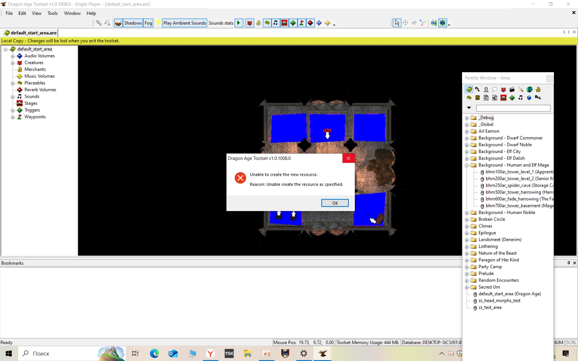The height and width of the screenshot is (361, 578).
Task: Toggle reverb volume visibility in toolbar
Action: point(310,23)
